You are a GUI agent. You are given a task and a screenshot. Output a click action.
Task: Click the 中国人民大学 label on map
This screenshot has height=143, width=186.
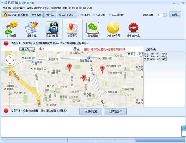tap(87, 95)
